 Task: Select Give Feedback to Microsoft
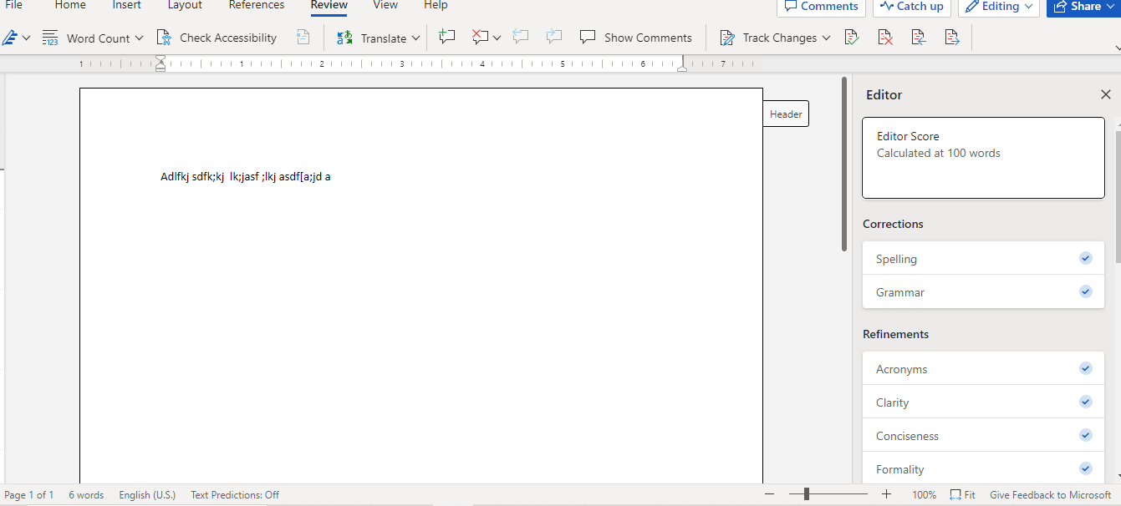click(x=1049, y=494)
